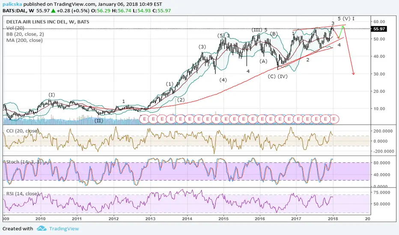The image size is (399, 235).
Task: Click the C:55.97 close value in header
Action: pyautogui.click(x=162, y=11)
